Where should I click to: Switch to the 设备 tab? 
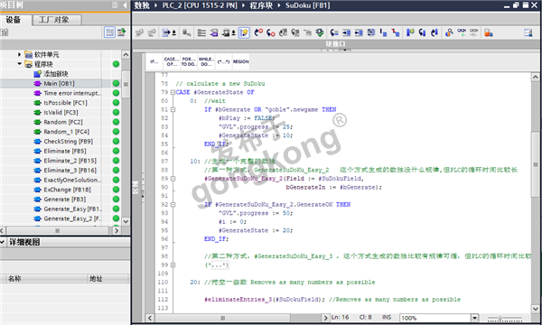coord(14,20)
